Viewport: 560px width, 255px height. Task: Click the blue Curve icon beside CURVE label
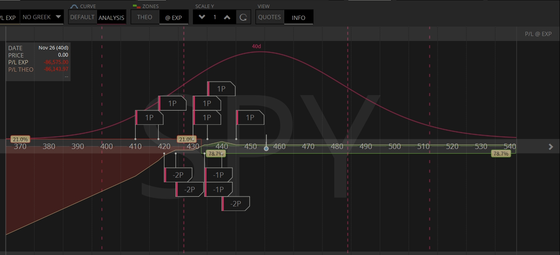[x=74, y=7]
